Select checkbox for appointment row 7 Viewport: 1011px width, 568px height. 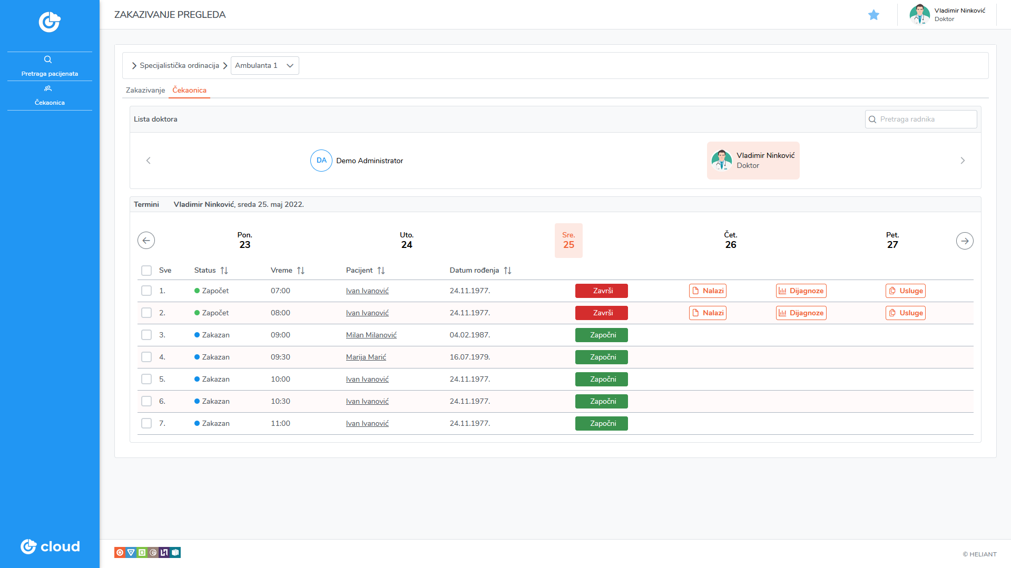(146, 423)
